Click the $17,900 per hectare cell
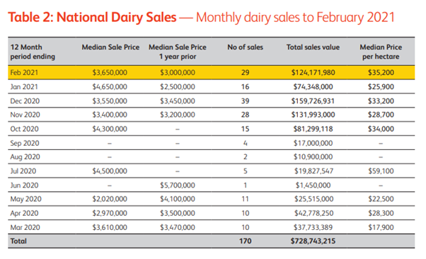 tap(381, 227)
